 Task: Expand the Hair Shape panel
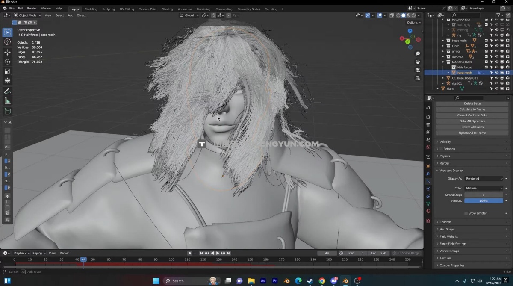(x=447, y=229)
